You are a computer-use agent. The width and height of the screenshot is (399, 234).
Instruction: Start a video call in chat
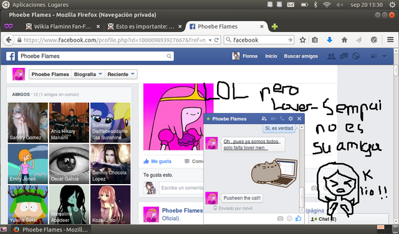[x=273, y=119]
